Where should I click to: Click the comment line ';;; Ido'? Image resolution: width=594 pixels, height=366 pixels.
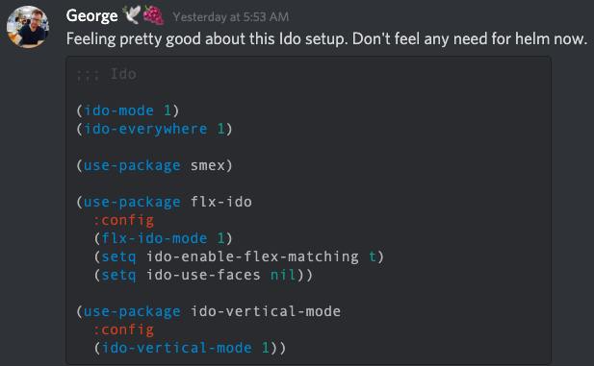pyautogui.click(x=106, y=74)
